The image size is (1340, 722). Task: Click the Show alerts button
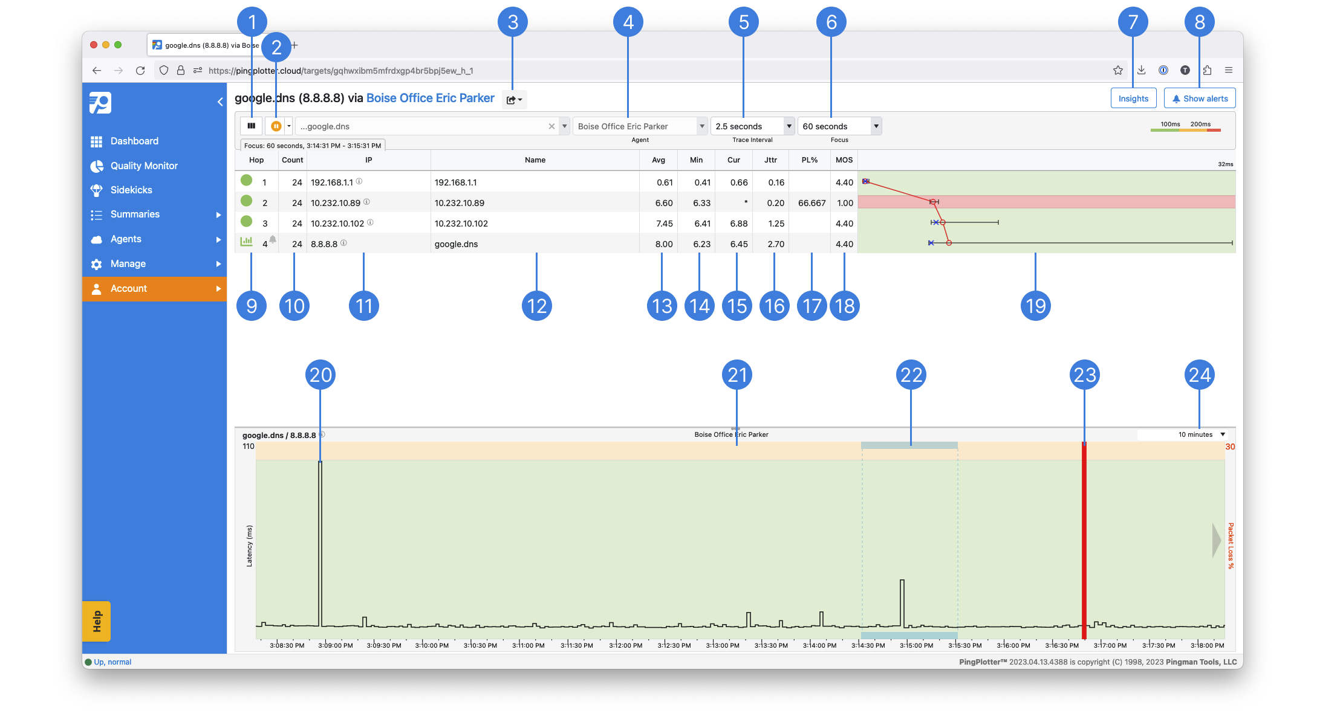[x=1200, y=98]
